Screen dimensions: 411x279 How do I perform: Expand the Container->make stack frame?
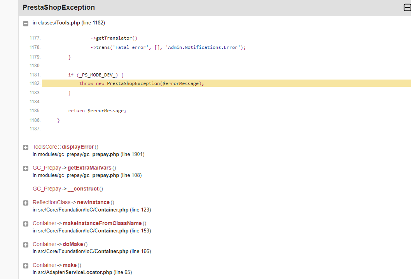25,266
